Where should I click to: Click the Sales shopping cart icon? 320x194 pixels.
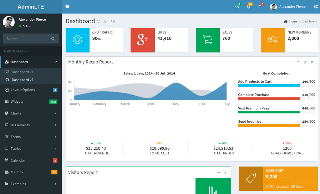208,40
